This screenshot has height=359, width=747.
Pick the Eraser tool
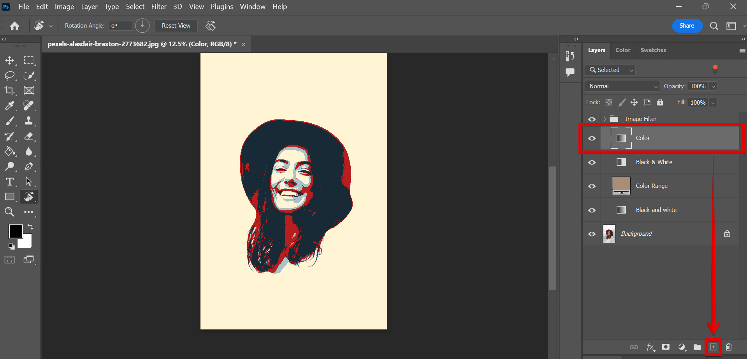tap(29, 136)
